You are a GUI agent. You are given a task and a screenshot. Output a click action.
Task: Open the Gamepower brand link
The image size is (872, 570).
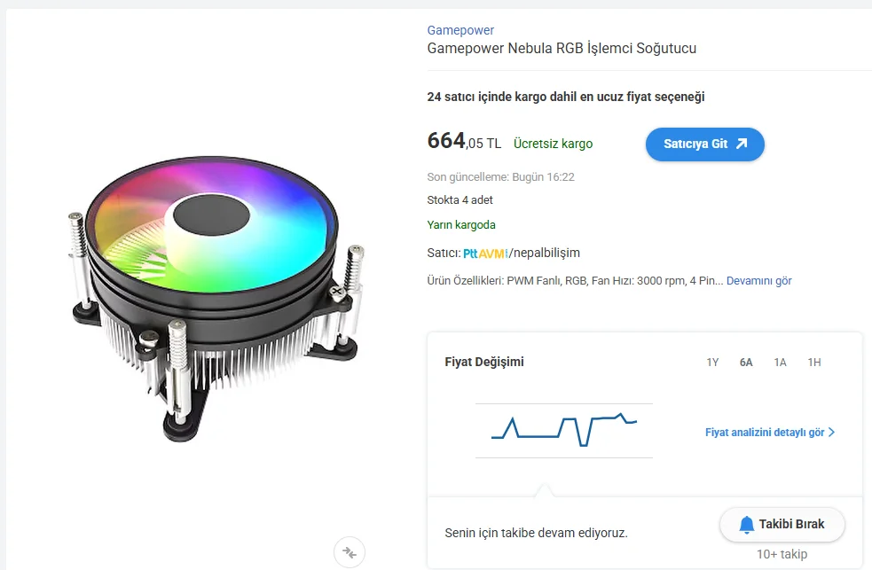point(460,30)
